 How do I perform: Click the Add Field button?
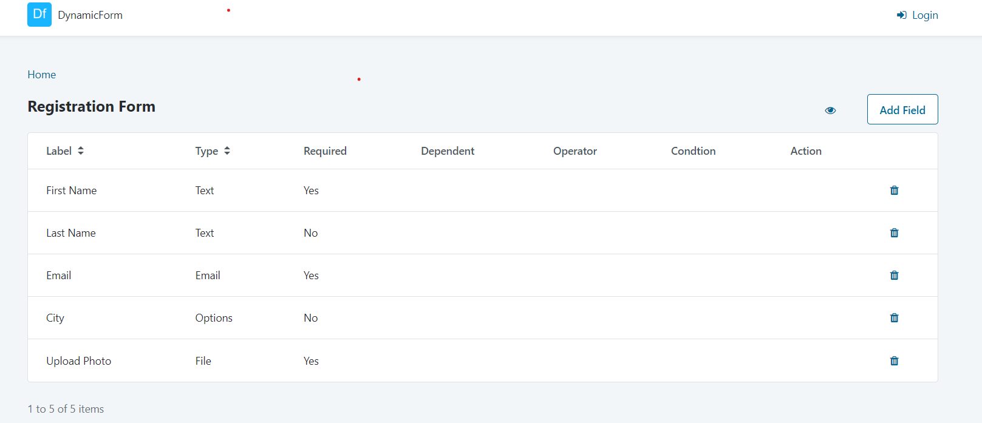coord(902,109)
